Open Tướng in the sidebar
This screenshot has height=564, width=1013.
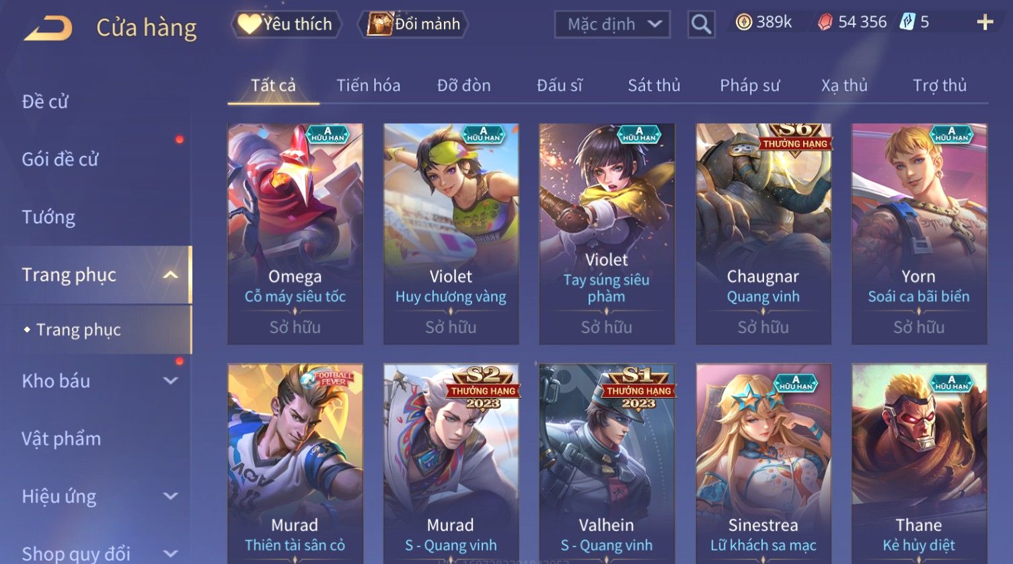[48, 217]
